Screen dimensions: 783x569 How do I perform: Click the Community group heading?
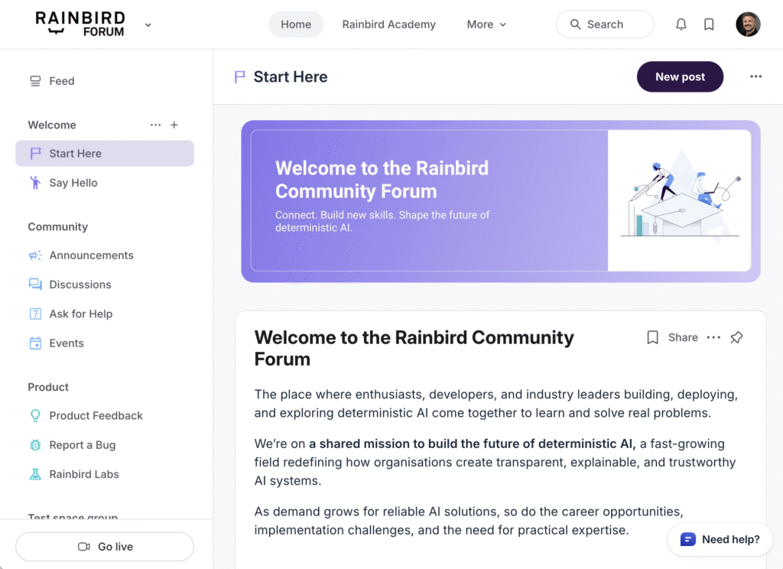pos(58,227)
